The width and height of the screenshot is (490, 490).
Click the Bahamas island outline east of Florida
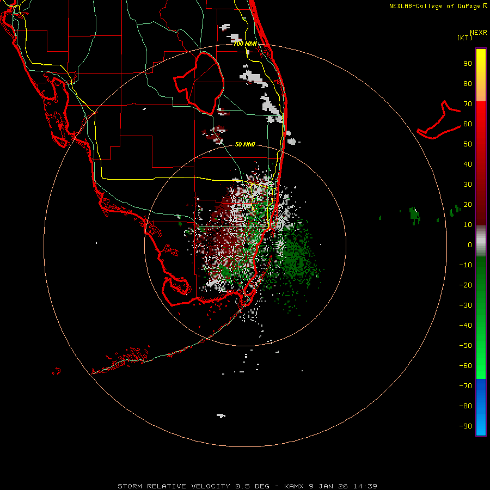(439, 120)
